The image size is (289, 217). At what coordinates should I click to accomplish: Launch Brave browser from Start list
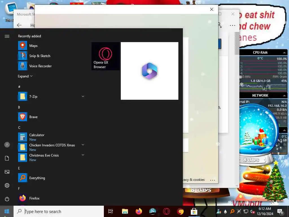pyautogui.click(x=51, y=117)
